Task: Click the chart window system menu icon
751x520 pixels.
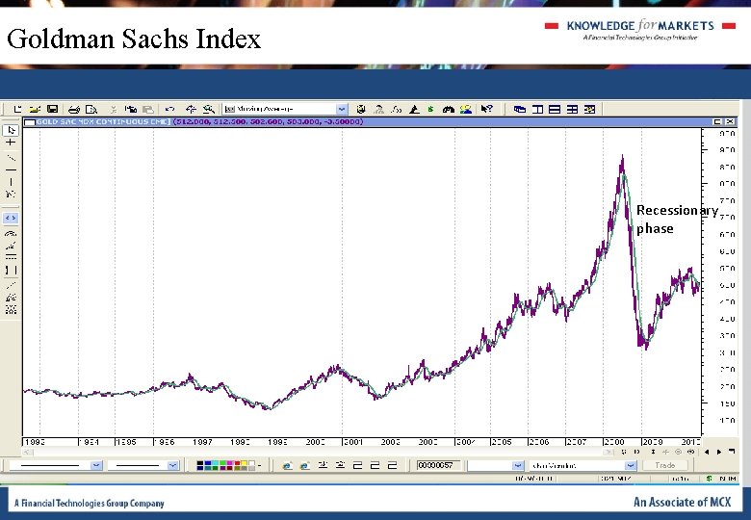Action: [x=30, y=121]
